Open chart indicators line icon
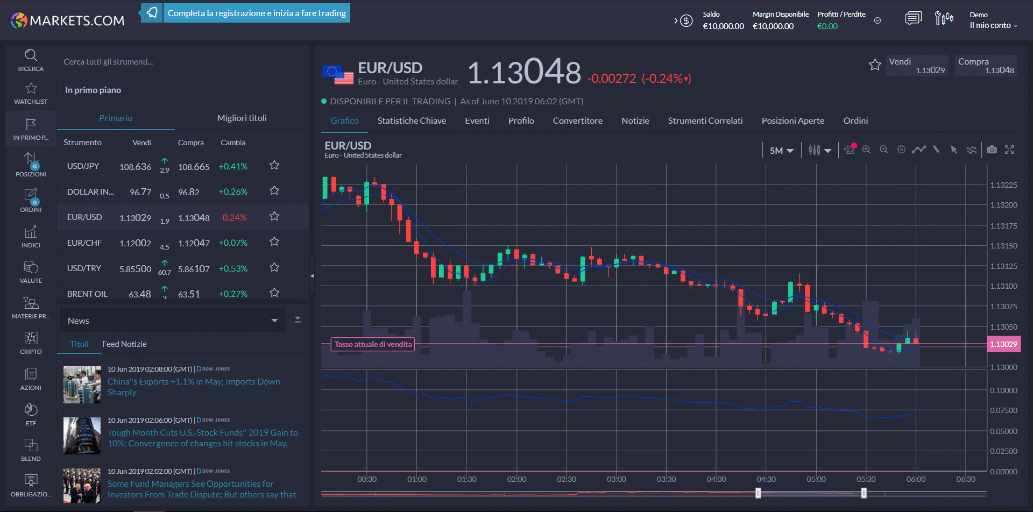Image resolution: width=1033 pixels, height=512 pixels. pos(918,150)
